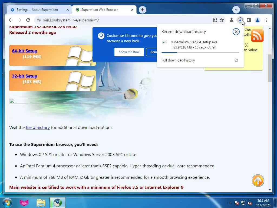Open a new tab with plus button

click(x=143, y=10)
